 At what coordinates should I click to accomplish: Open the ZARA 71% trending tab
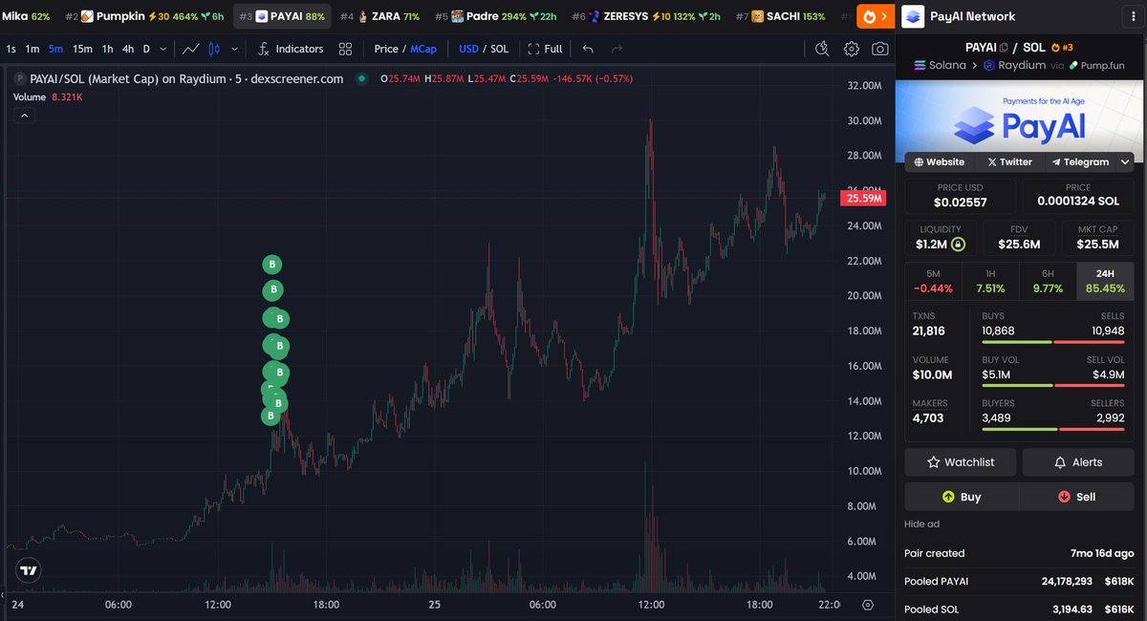(x=379, y=16)
